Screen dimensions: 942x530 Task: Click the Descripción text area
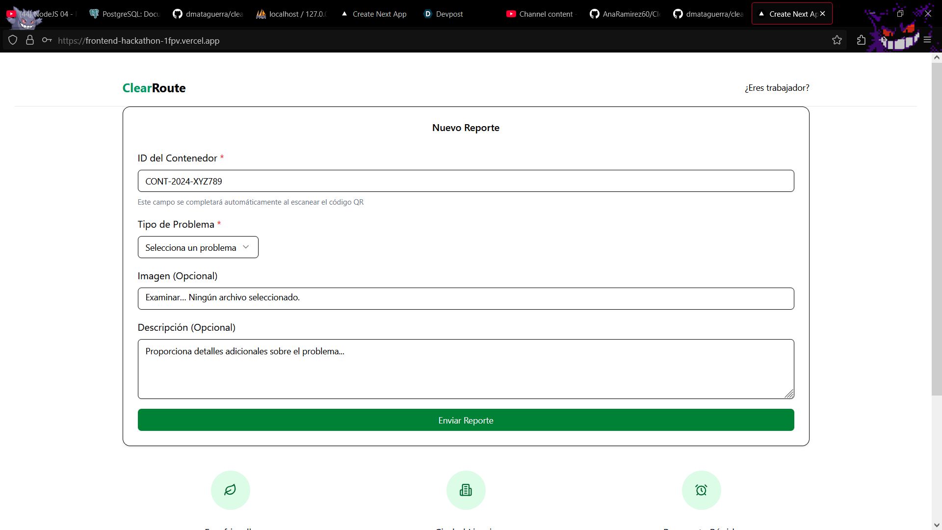pyautogui.click(x=466, y=369)
